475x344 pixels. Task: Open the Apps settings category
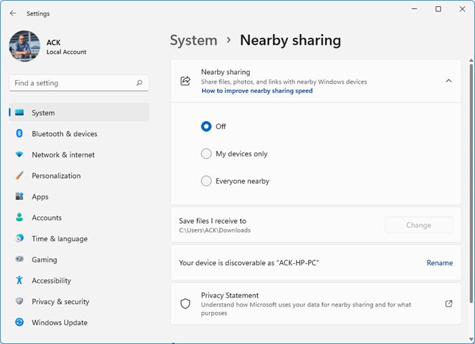pos(40,197)
